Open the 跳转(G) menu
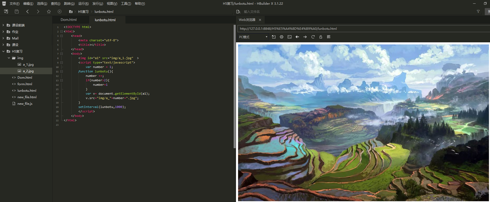 click(x=69, y=4)
